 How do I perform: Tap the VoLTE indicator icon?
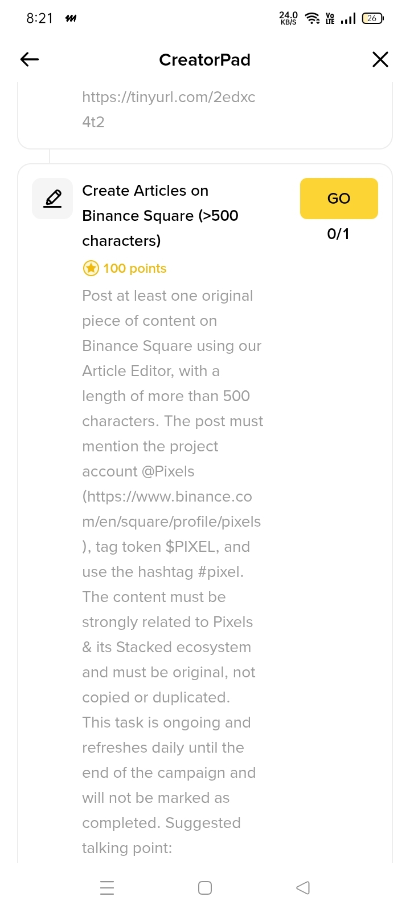[330, 18]
